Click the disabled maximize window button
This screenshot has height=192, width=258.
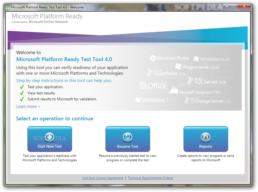[234, 6]
